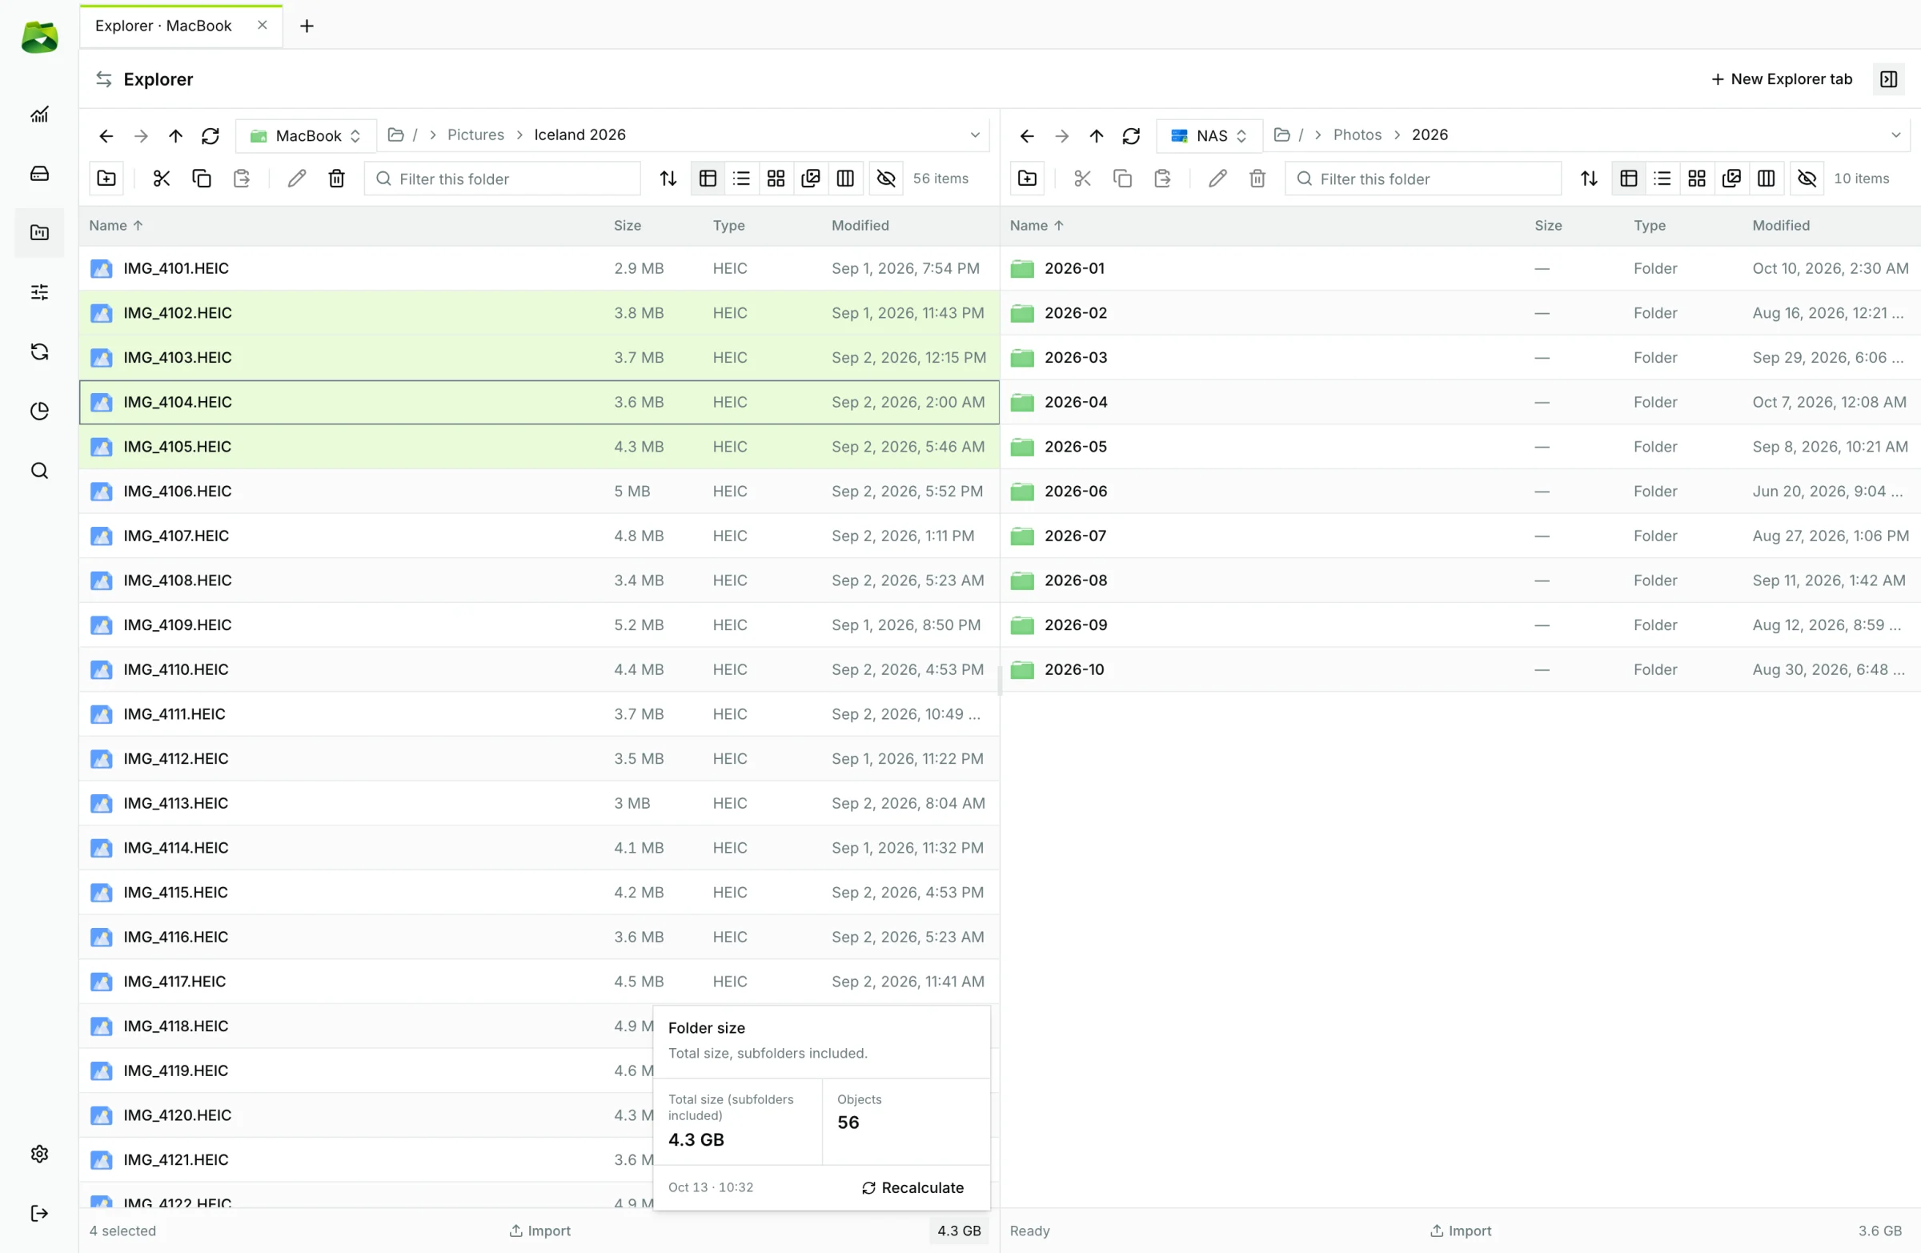Add a new tab with plus
1921x1253 pixels.
(307, 26)
